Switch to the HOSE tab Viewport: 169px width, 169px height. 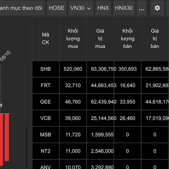point(57,8)
